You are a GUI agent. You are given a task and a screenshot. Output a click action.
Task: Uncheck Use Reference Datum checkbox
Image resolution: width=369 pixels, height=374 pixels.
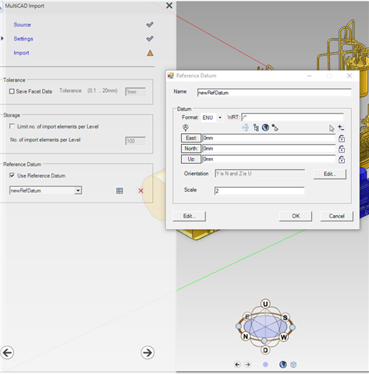tap(12, 175)
